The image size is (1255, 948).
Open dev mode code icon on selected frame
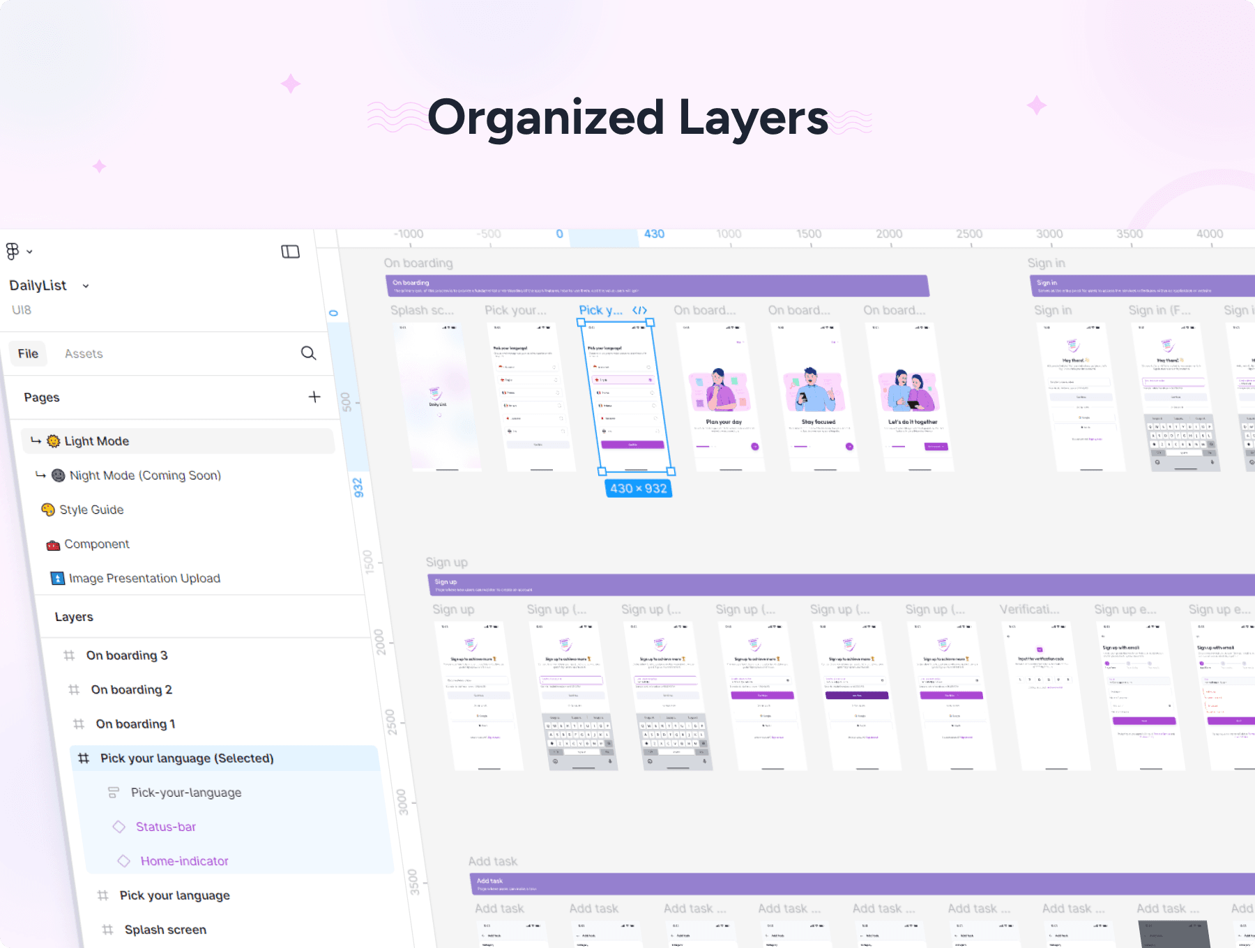[639, 310]
